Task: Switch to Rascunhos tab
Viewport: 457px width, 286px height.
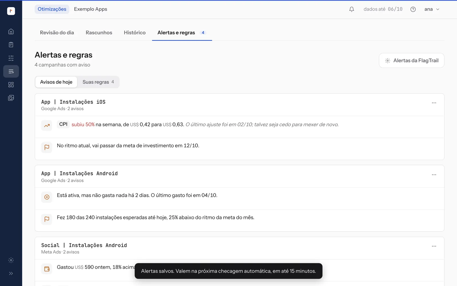Action: pyautogui.click(x=99, y=33)
